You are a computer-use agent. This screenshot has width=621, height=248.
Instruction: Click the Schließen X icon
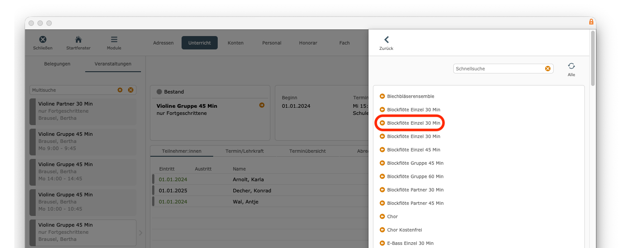pos(43,40)
